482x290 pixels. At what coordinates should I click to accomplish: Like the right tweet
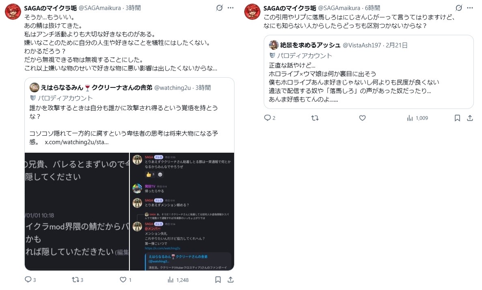coord(362,118)
